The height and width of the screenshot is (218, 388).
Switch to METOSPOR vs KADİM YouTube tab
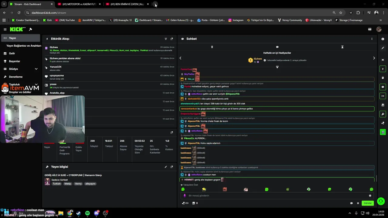tap(79, 4)
